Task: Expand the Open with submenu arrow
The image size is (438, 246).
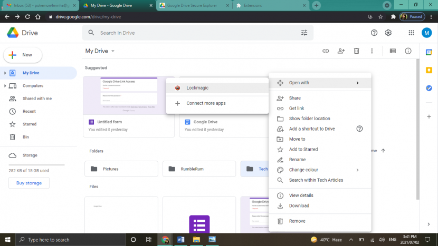Action: point(357,83)
